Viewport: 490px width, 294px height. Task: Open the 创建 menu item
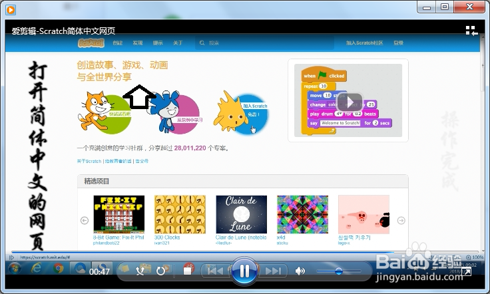click(117, 43)
